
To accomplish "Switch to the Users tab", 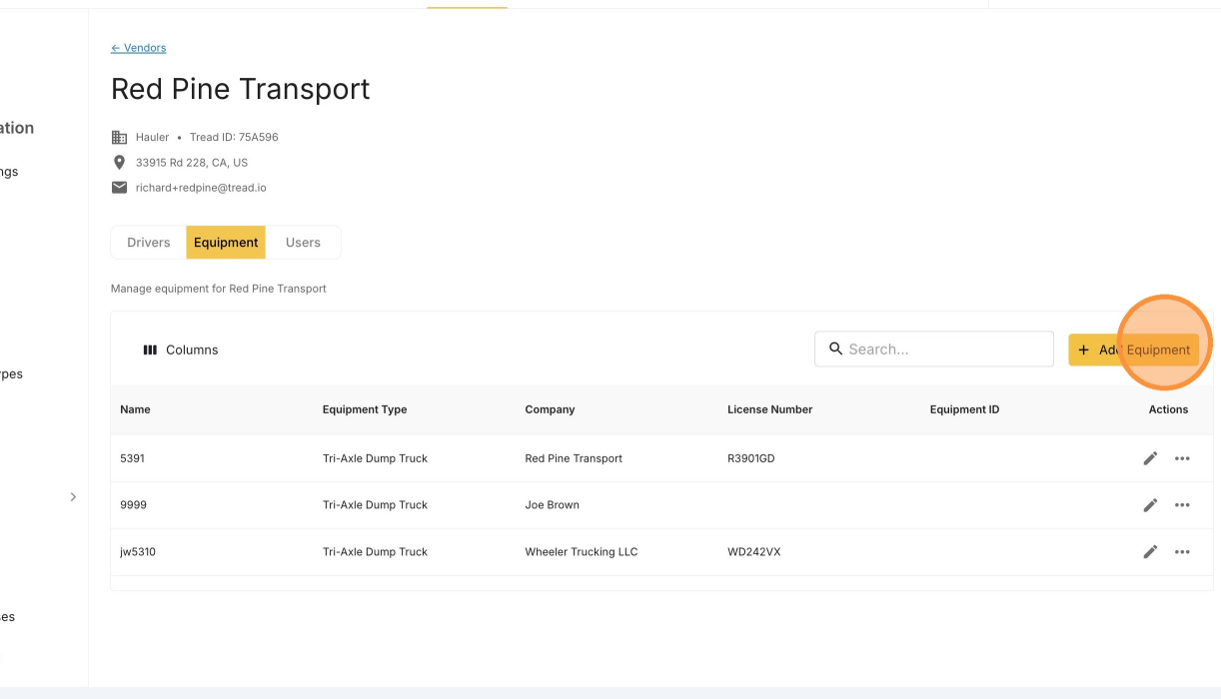I will click(x=303, y=243).
